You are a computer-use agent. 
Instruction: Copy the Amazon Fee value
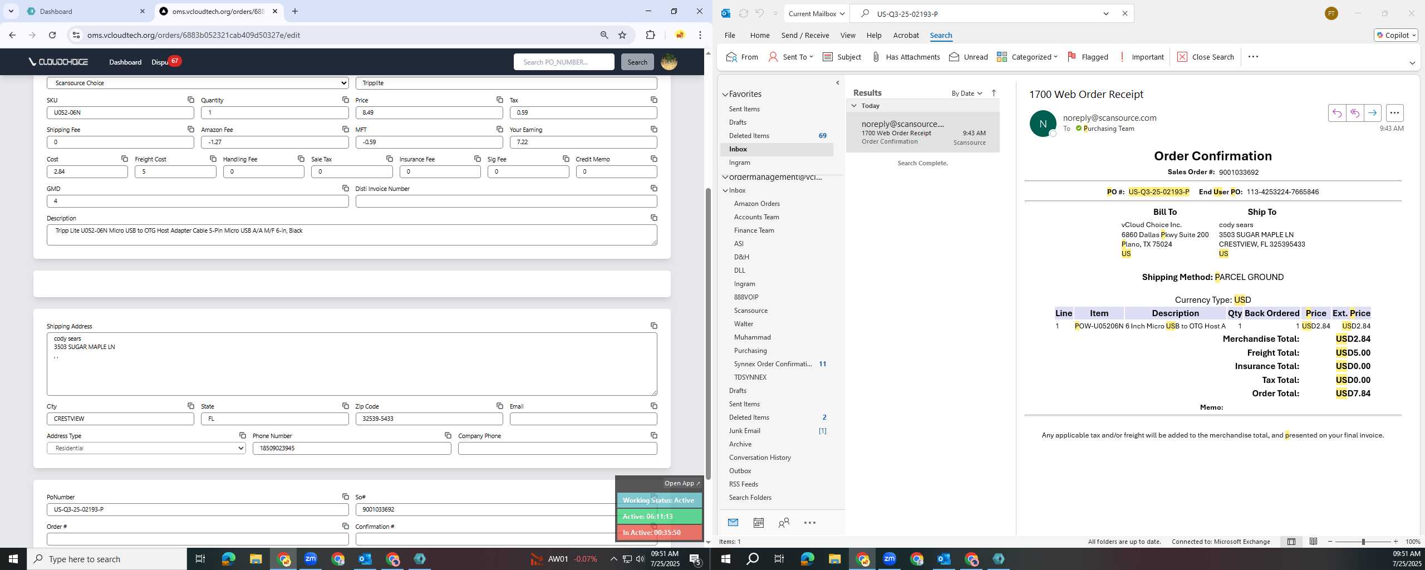(x=345, y=129)
